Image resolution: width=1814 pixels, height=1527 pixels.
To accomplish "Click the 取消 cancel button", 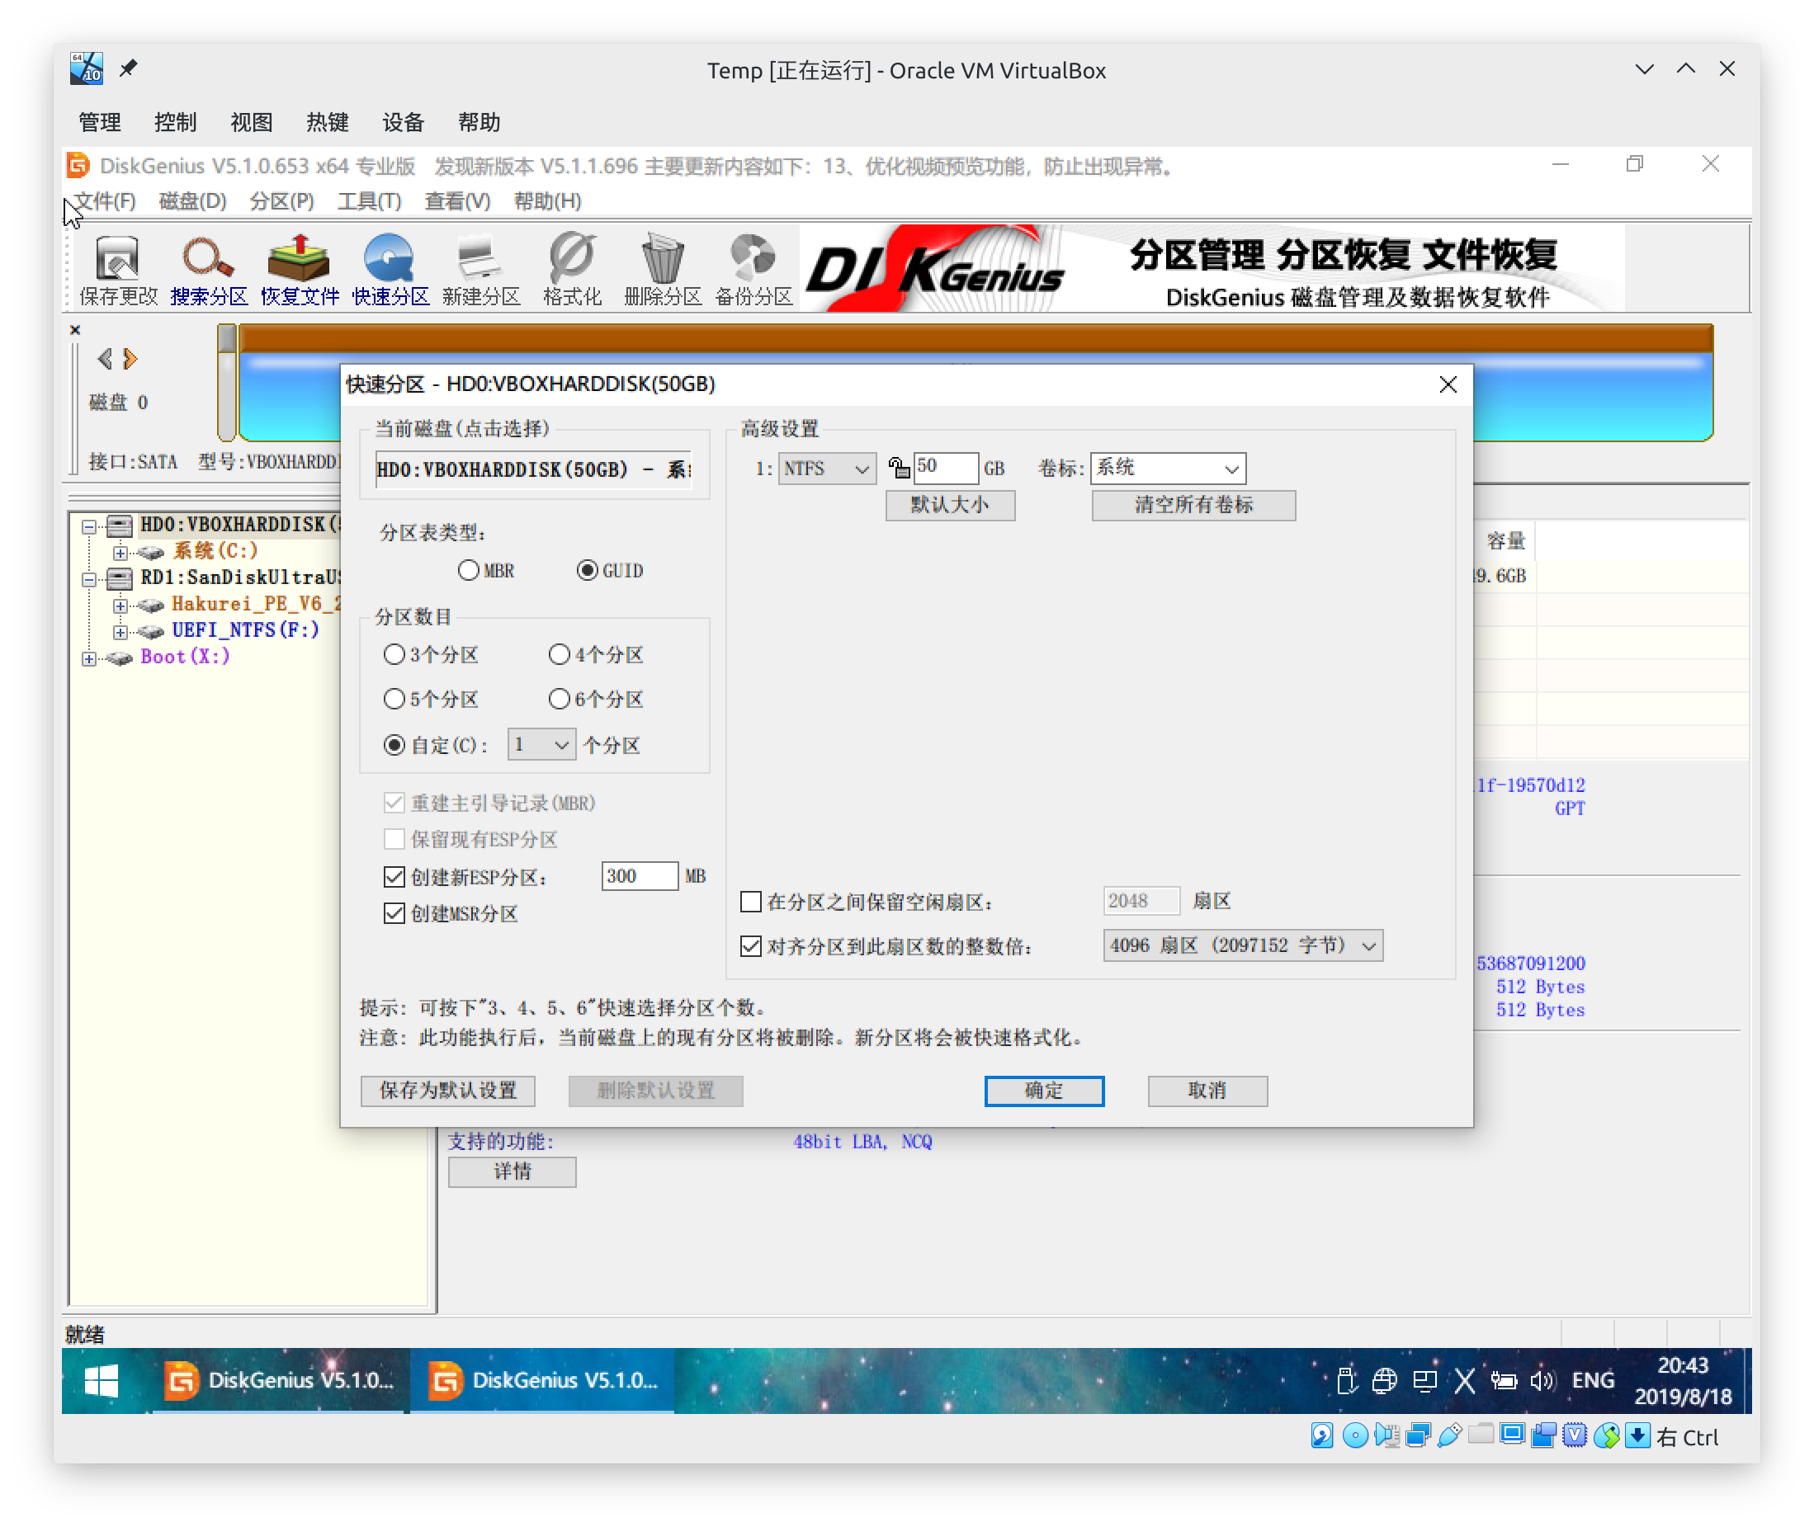I will (x=1207, y=1090).
